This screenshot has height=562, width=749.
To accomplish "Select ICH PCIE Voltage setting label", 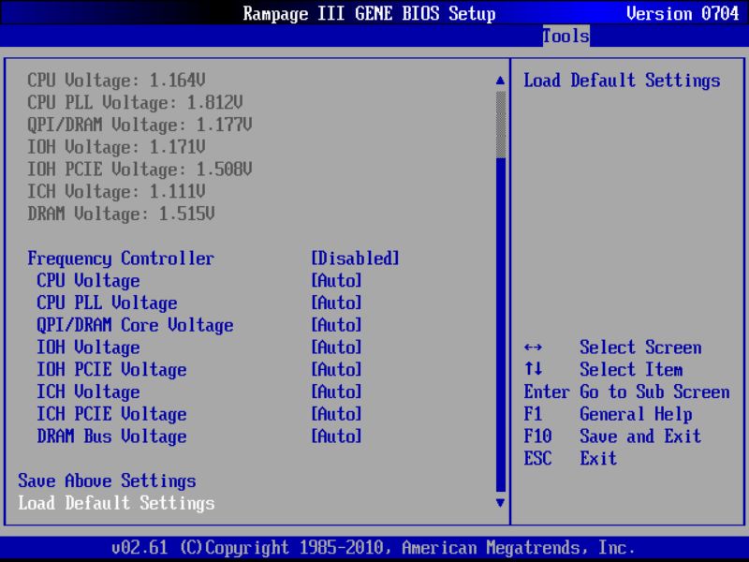I will click(111, 414).
